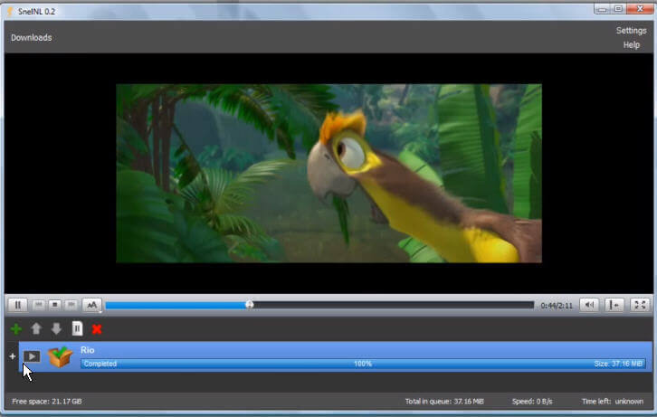Click the Free space: 21.17 GB status
Viewport: 657px width, 417px height.
pyautogui.click(x=47, y=401)
